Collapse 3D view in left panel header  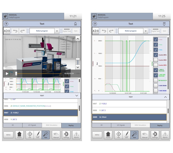click(x=75, y=24)
